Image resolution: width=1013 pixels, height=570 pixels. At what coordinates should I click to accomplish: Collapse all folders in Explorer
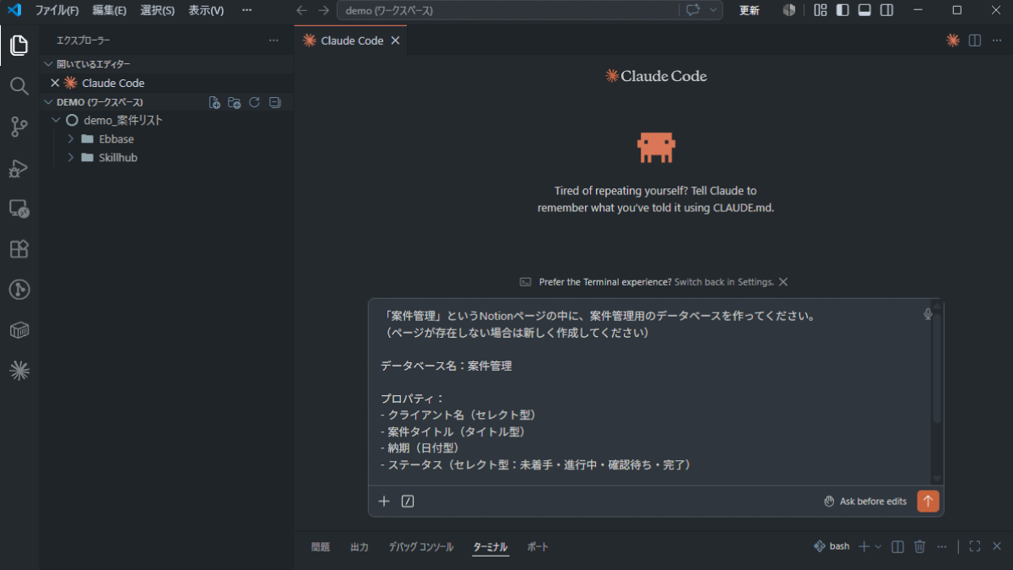click(x=274, y=102)
